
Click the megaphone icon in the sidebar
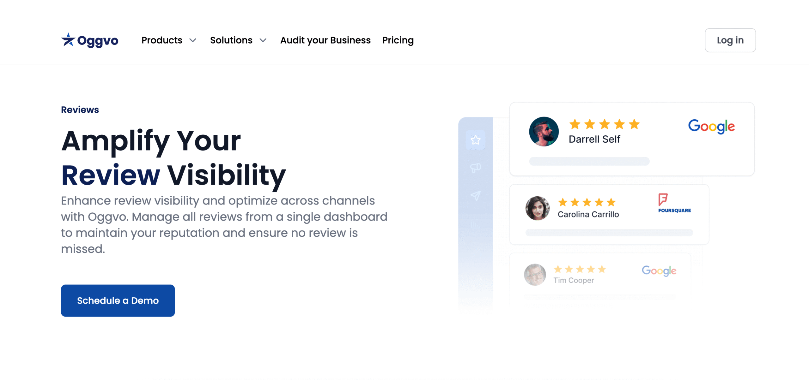(475, 168)
